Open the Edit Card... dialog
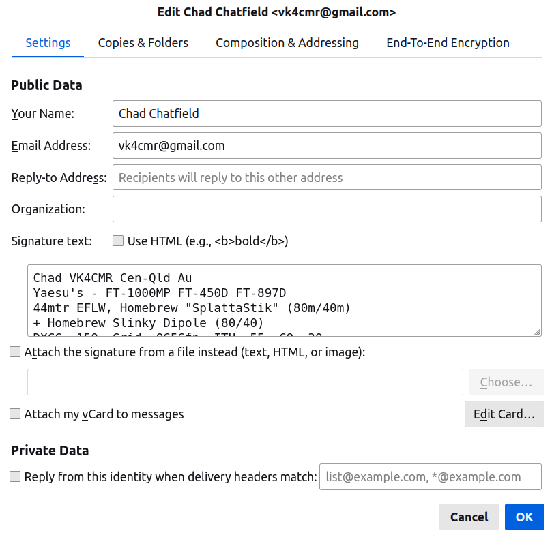The height and width of the screenshot is (548, 552). (x=504, y=414)
